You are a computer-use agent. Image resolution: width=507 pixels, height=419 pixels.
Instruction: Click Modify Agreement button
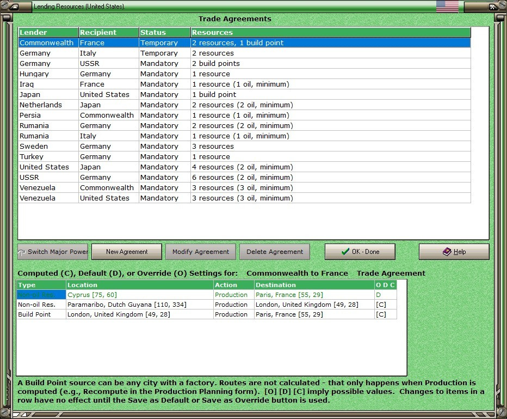pos(201,252)
